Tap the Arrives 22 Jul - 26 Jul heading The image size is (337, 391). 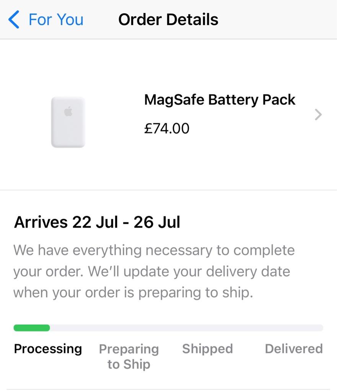[97, 222]
